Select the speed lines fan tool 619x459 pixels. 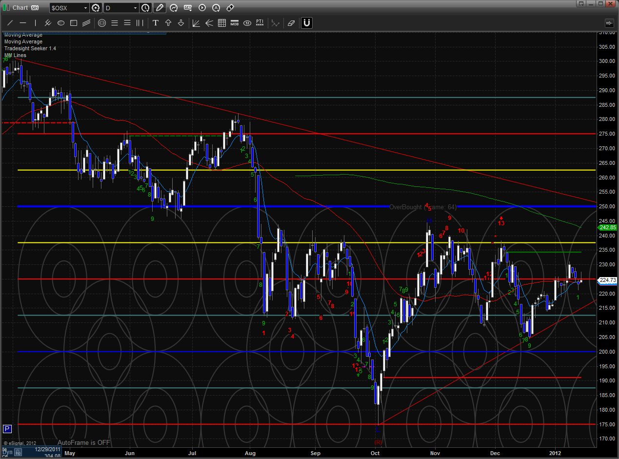(x=209, y=23)
